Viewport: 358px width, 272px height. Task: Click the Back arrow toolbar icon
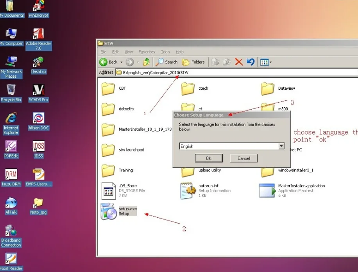(104, 62)
